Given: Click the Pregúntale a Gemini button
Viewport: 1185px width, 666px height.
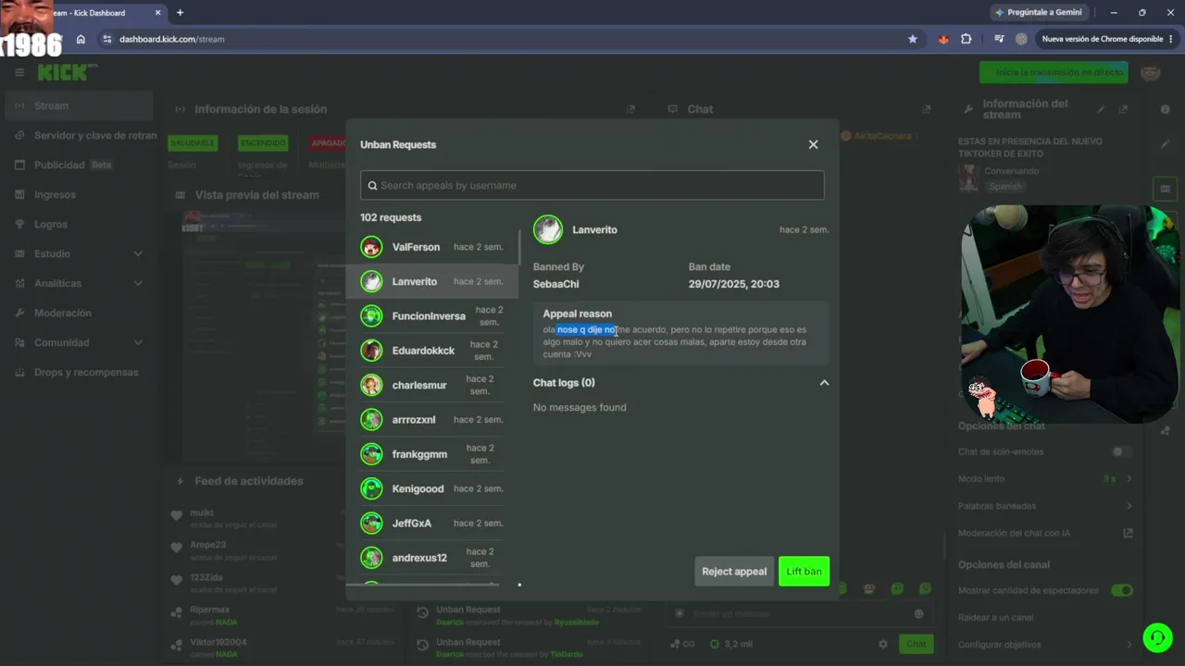Looking at the screenshot, I should tap(1038, 12).
